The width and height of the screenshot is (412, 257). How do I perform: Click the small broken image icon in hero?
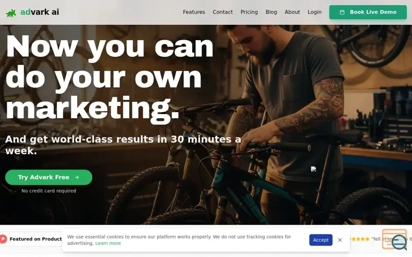coord(314,169)
